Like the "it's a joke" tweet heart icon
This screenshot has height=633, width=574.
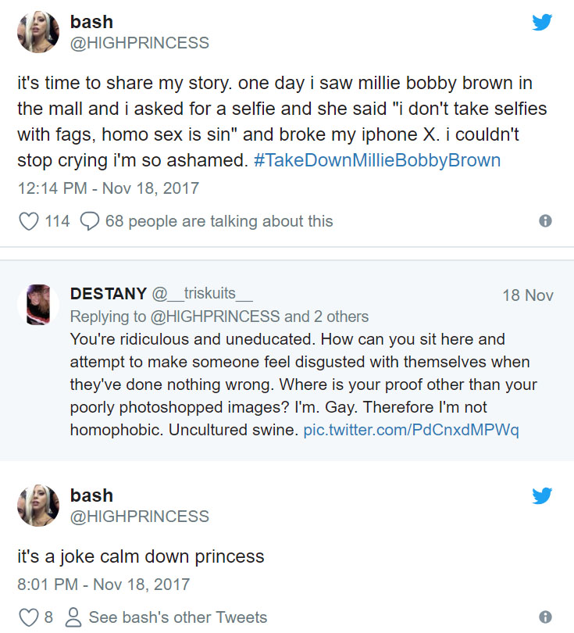tap(29, 617)
